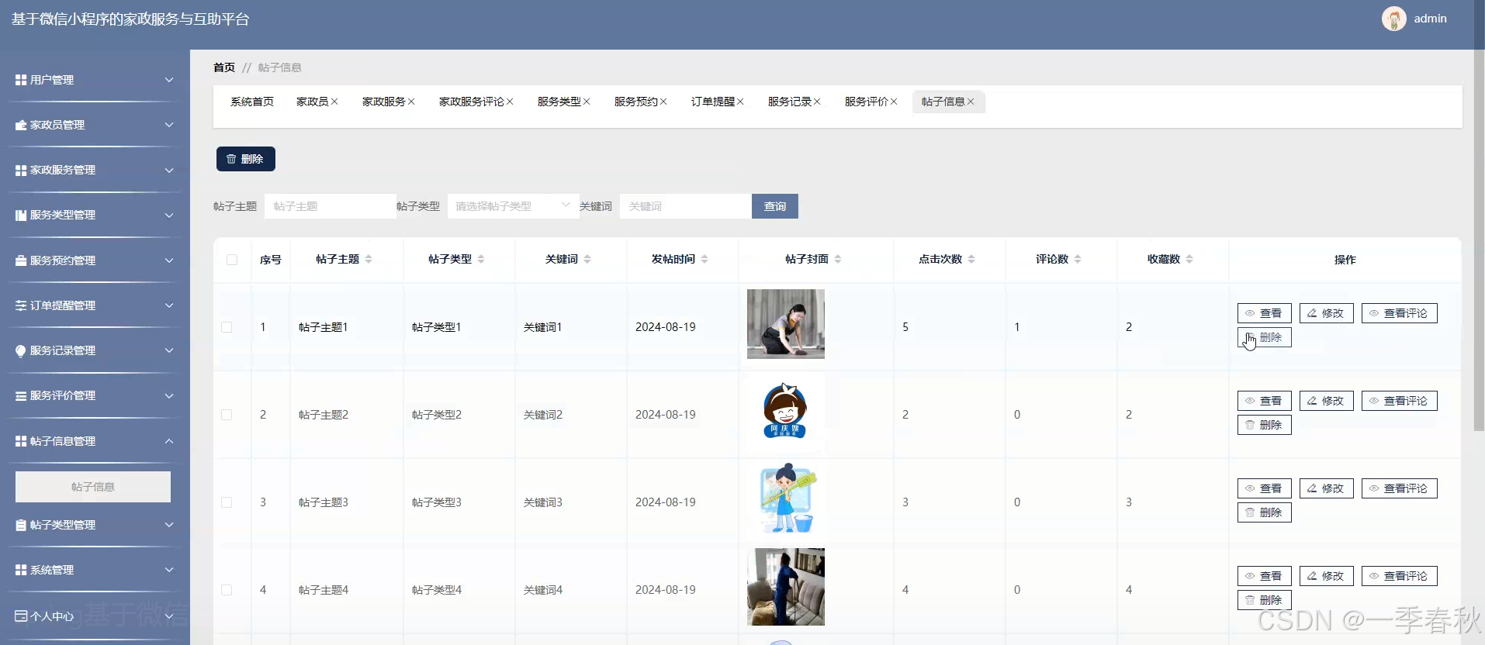
Task: Sort by 收藏数 column arrows
Action: point(1189,259)
